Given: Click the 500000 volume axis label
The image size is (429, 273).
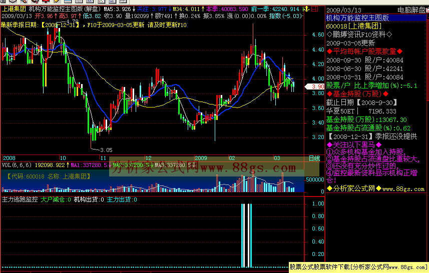Looking at the screenshot, I should click(x=315, y=179).
